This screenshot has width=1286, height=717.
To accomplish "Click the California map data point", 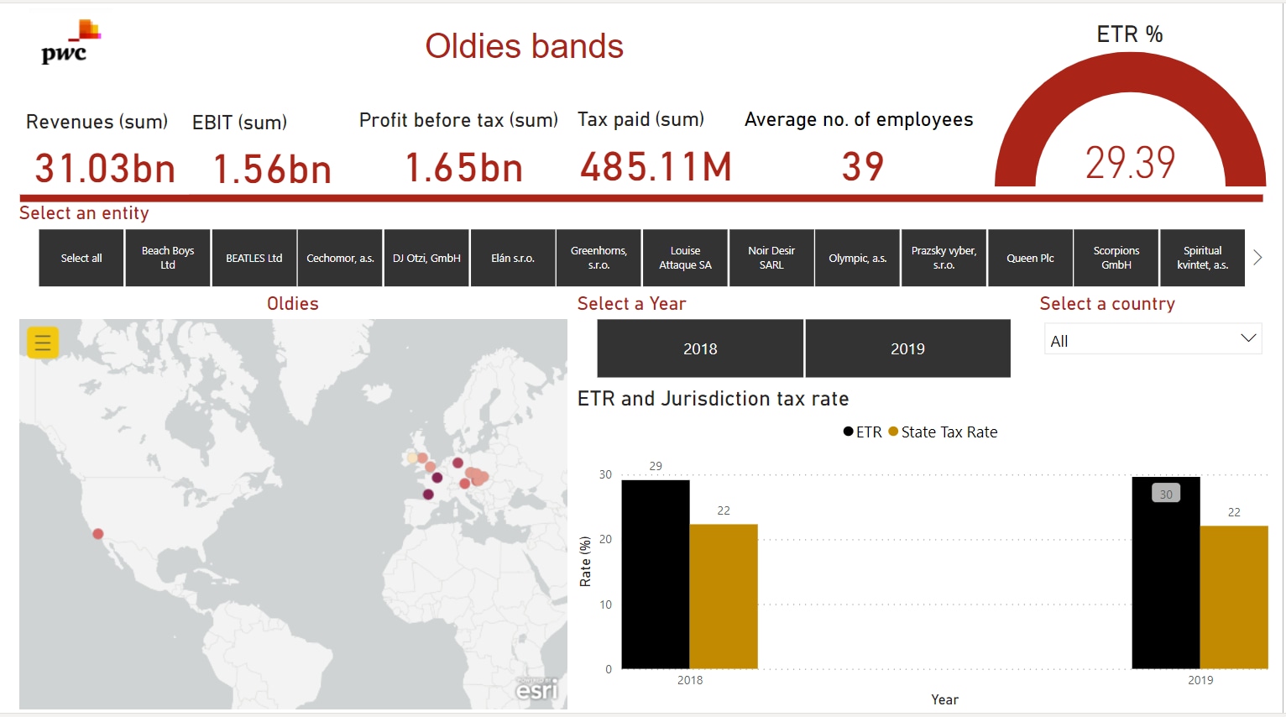I will (98, 534).
